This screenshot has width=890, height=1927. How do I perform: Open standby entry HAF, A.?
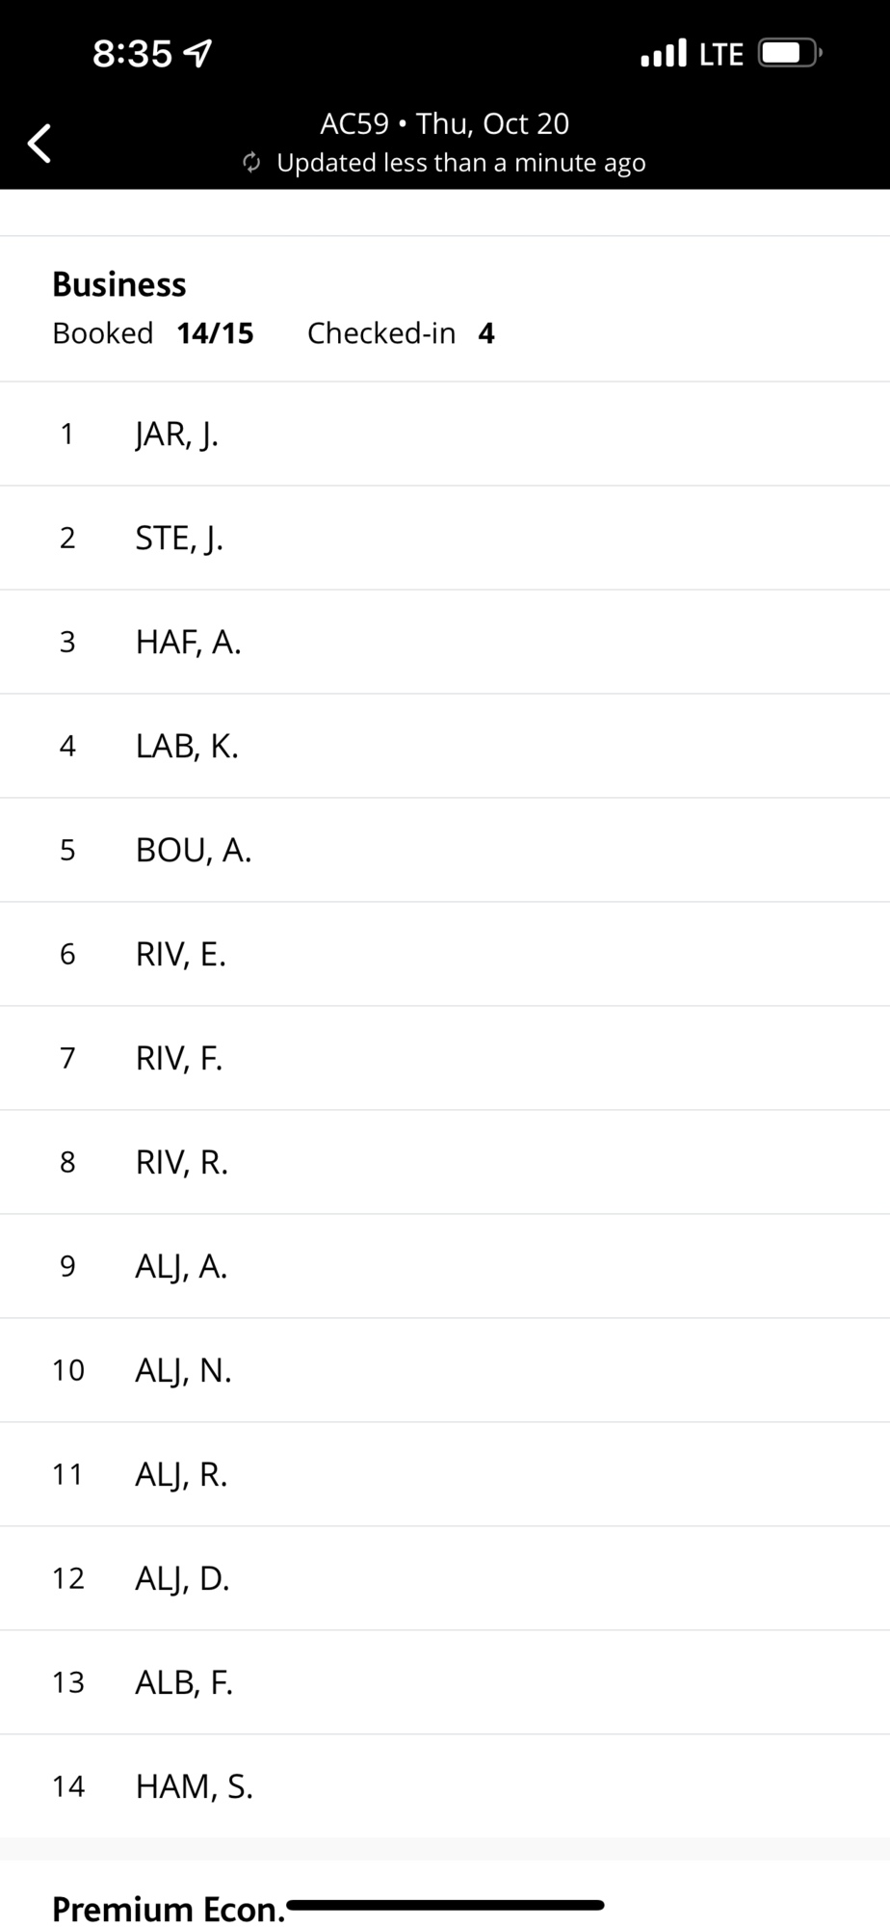point(445,642)
